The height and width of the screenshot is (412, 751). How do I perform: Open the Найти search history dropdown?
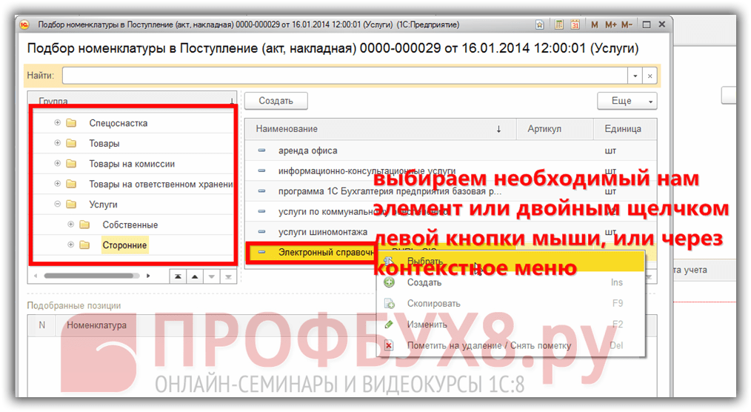tap(635, 76)
